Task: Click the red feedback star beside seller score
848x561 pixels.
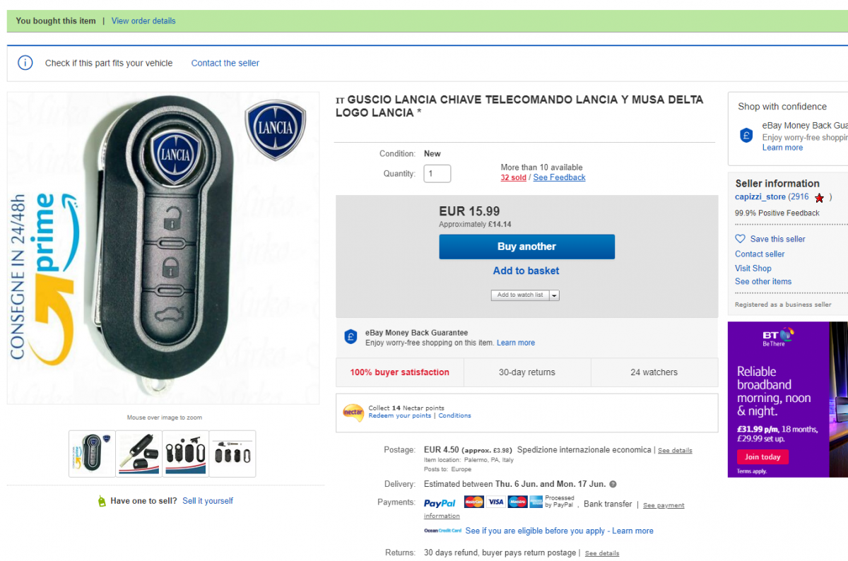Action: (819, 198)
